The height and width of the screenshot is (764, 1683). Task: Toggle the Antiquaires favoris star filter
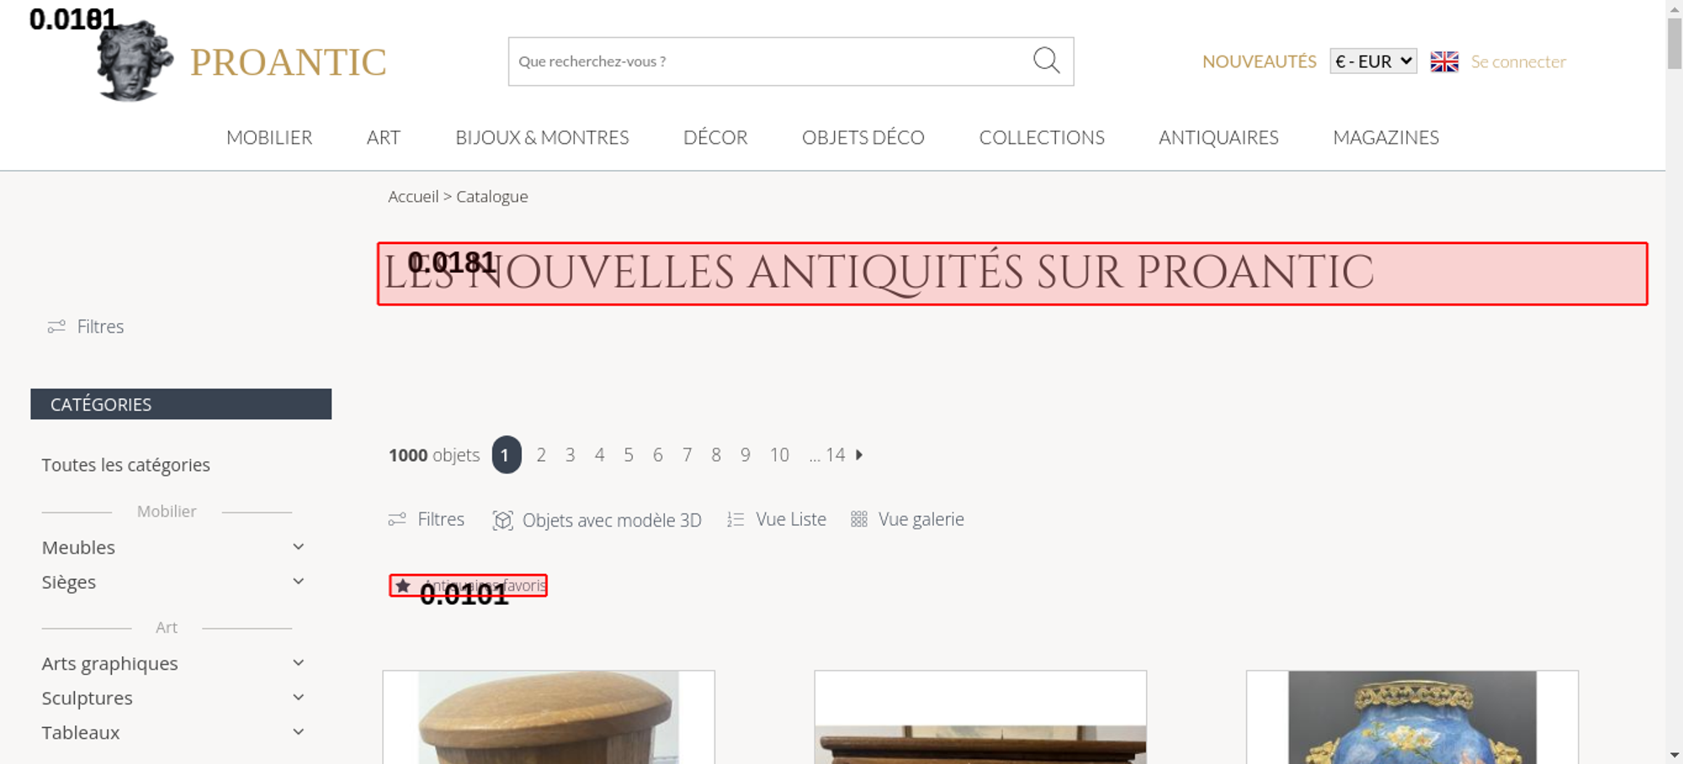point(468,586)
